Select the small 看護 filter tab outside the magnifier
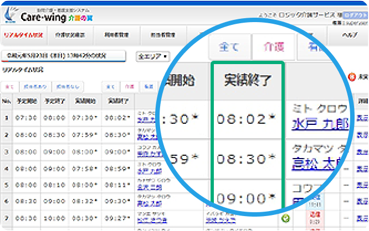This screenshot has height=231, width=369. click(x=148, y=87)
